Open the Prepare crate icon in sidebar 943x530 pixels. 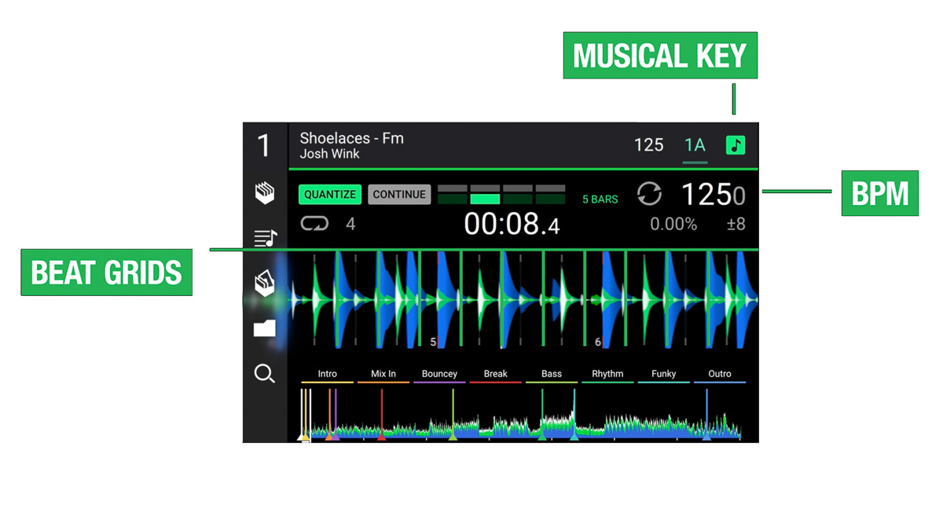click(265, 283)
